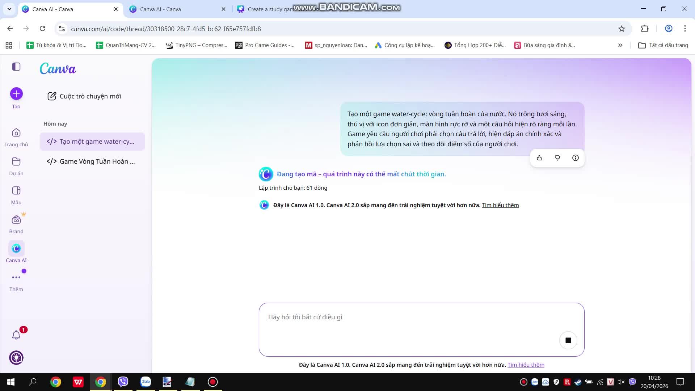
Task: Go back in browser
Action: [x=10, y=29]
